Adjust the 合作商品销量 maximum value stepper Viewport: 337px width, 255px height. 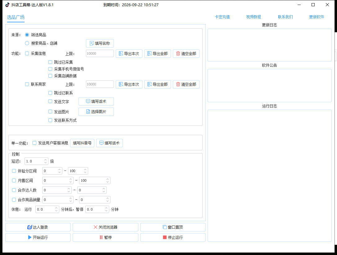(107, 200)
